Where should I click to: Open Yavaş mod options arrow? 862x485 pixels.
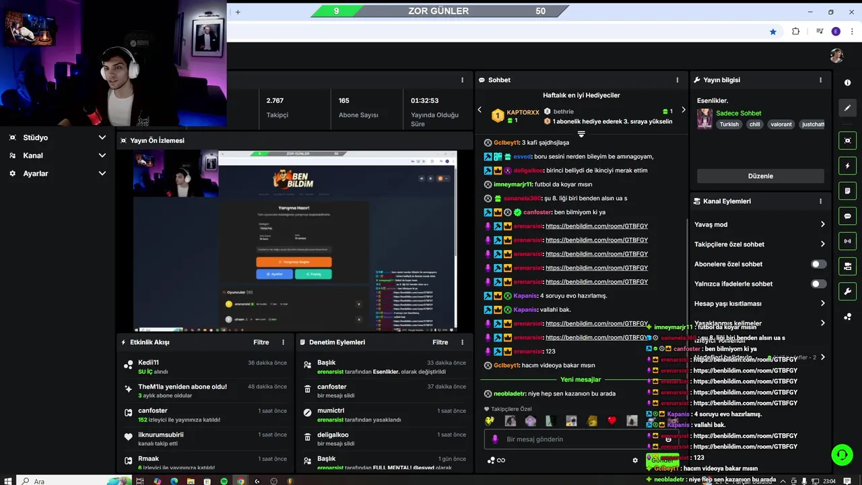[x=822, y=224]
